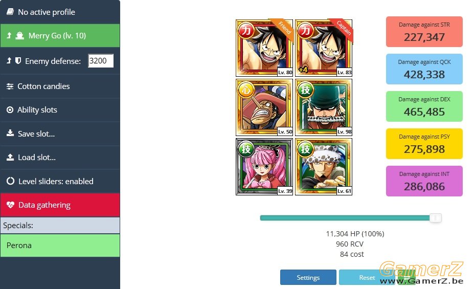The height and width of the screenshot is (289, 474).
Task: Expand the Cotton candies panel
Action: [x=60, y=86]
